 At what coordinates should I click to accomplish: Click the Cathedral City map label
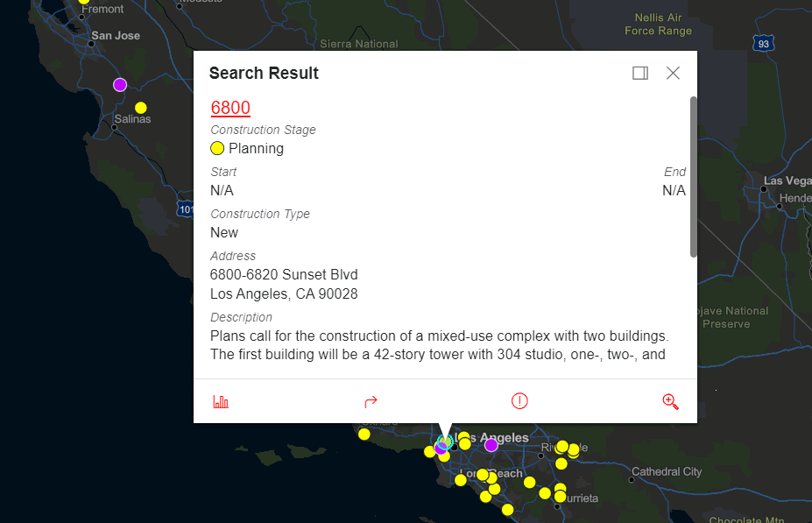(x=667, y=472)
